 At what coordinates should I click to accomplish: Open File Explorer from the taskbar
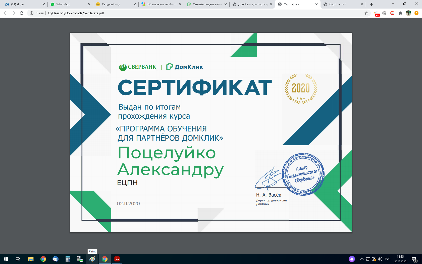31,259
